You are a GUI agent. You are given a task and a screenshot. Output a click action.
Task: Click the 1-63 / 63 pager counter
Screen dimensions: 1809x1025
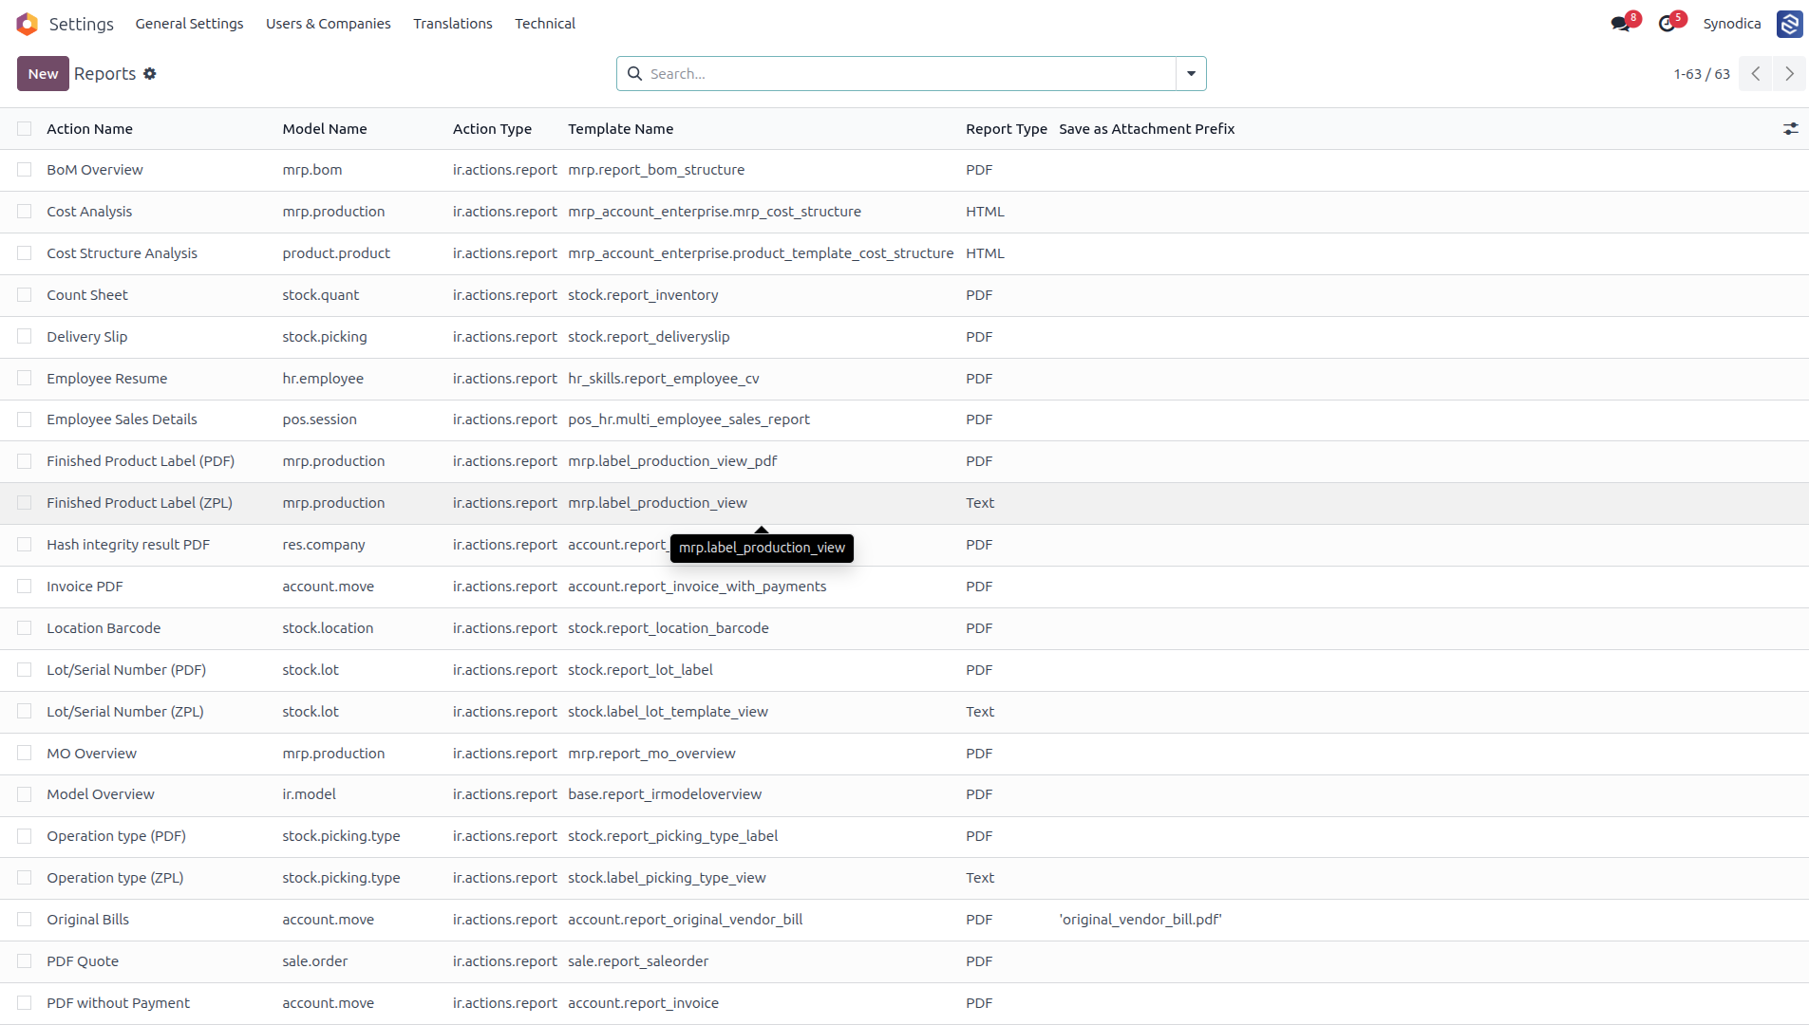[x=1701, y=74]
